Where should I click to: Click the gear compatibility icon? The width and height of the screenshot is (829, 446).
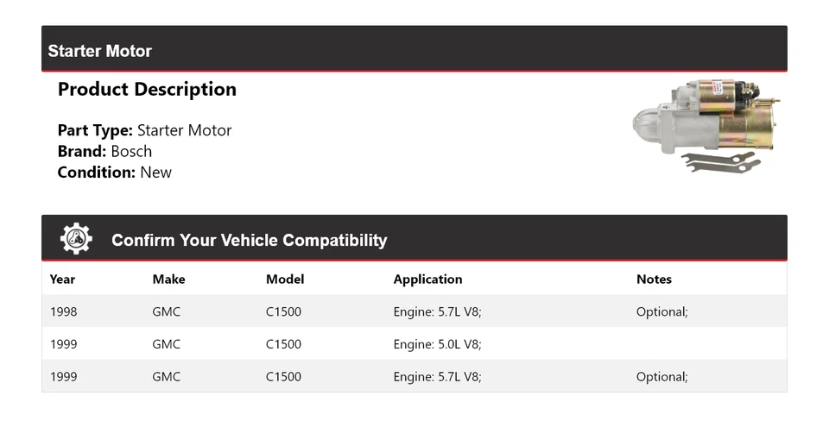[76, 239]
